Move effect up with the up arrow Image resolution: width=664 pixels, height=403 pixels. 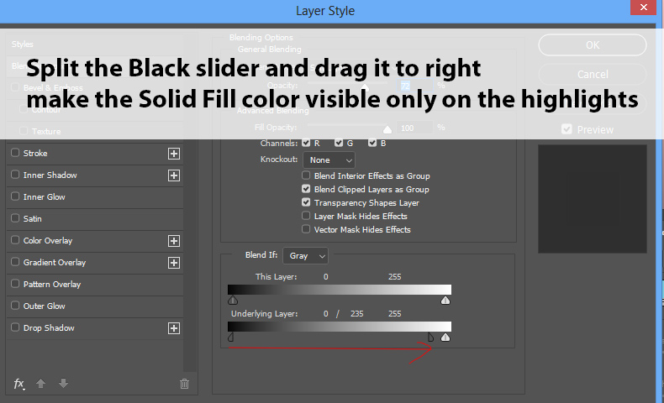tap(40, 384)
